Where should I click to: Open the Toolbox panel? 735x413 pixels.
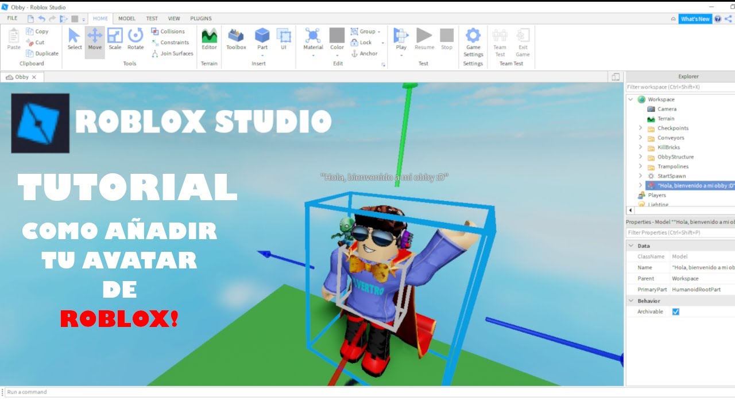coord(236,39)
